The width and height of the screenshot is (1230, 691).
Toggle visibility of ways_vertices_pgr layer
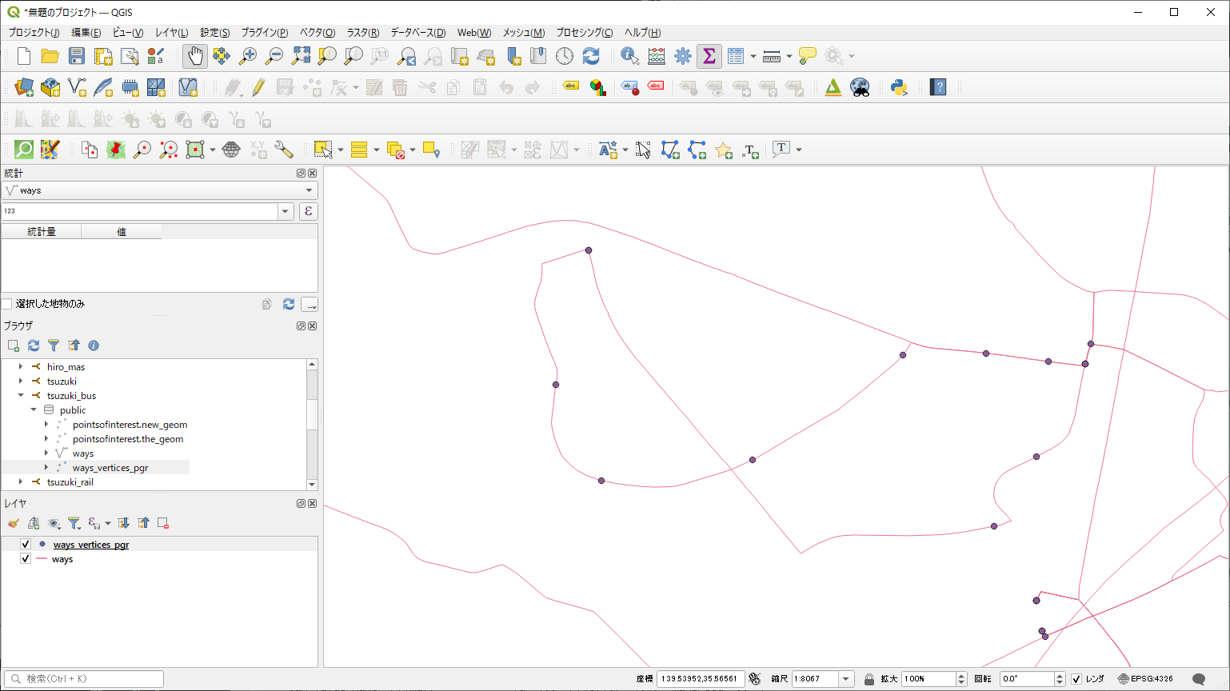(26, 545)
